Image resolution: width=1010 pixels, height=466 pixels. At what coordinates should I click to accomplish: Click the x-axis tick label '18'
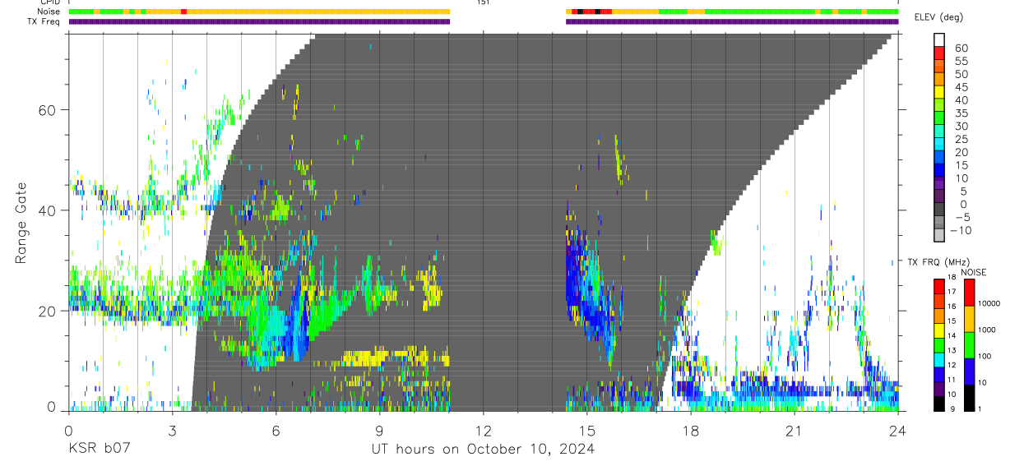(690, 431)
